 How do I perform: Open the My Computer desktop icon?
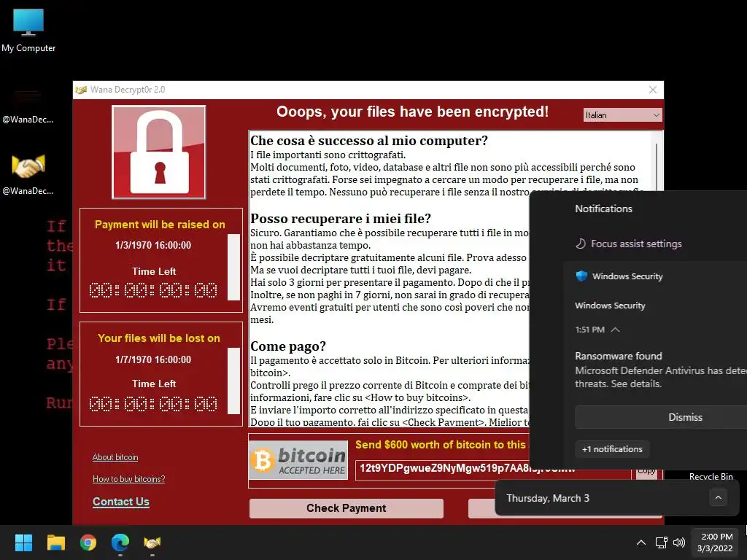28,29
